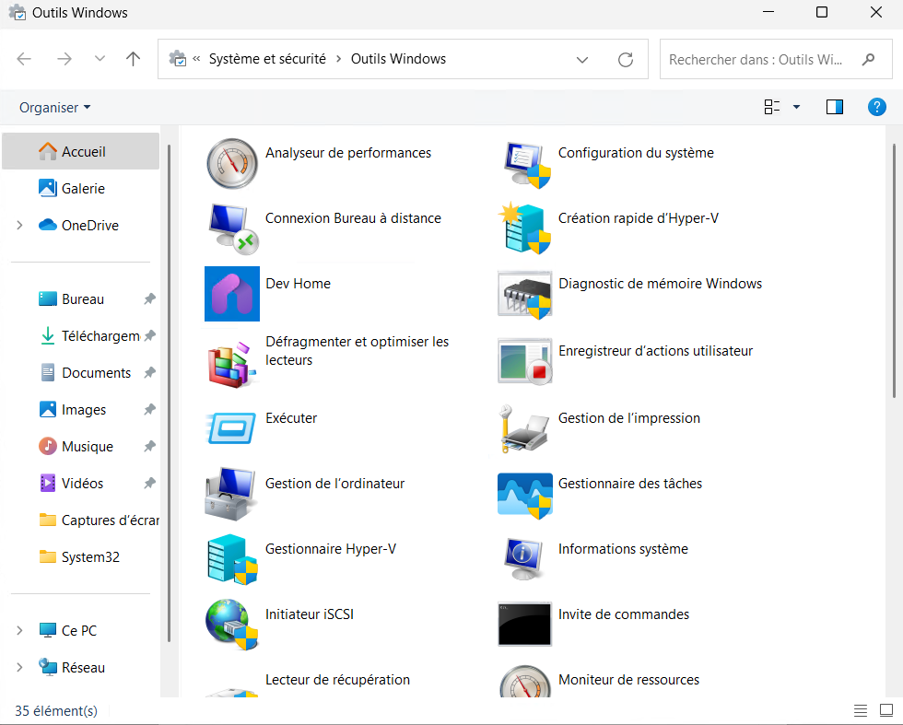This screenshot has height=725, width=903.
Task: Open the Organiser menu
Action: (x=54, y=108)
